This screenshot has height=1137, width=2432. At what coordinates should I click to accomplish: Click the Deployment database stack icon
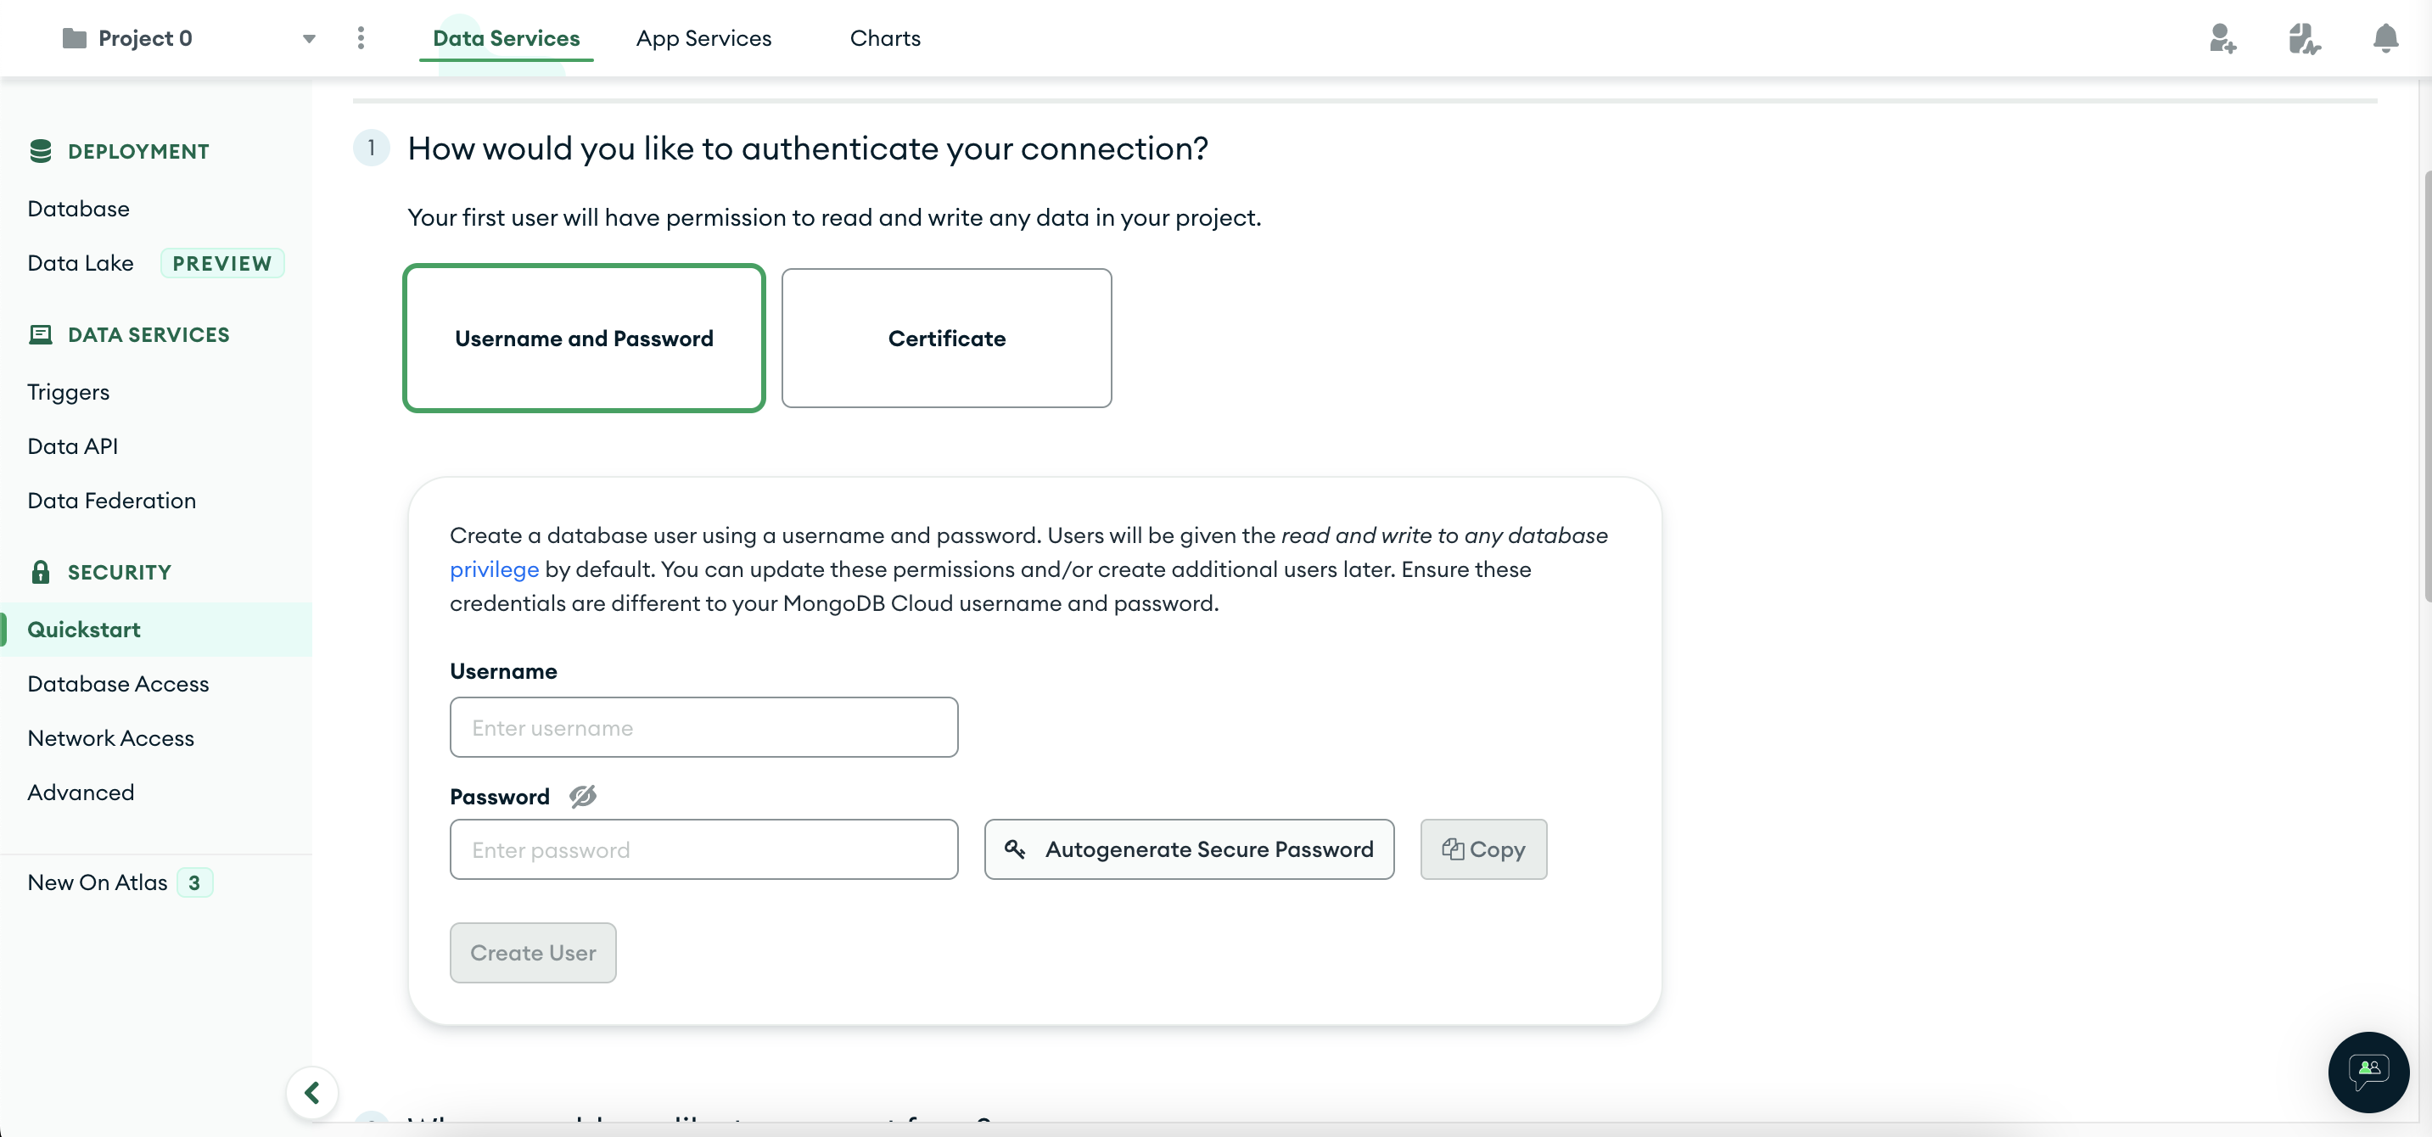point(41,151)
